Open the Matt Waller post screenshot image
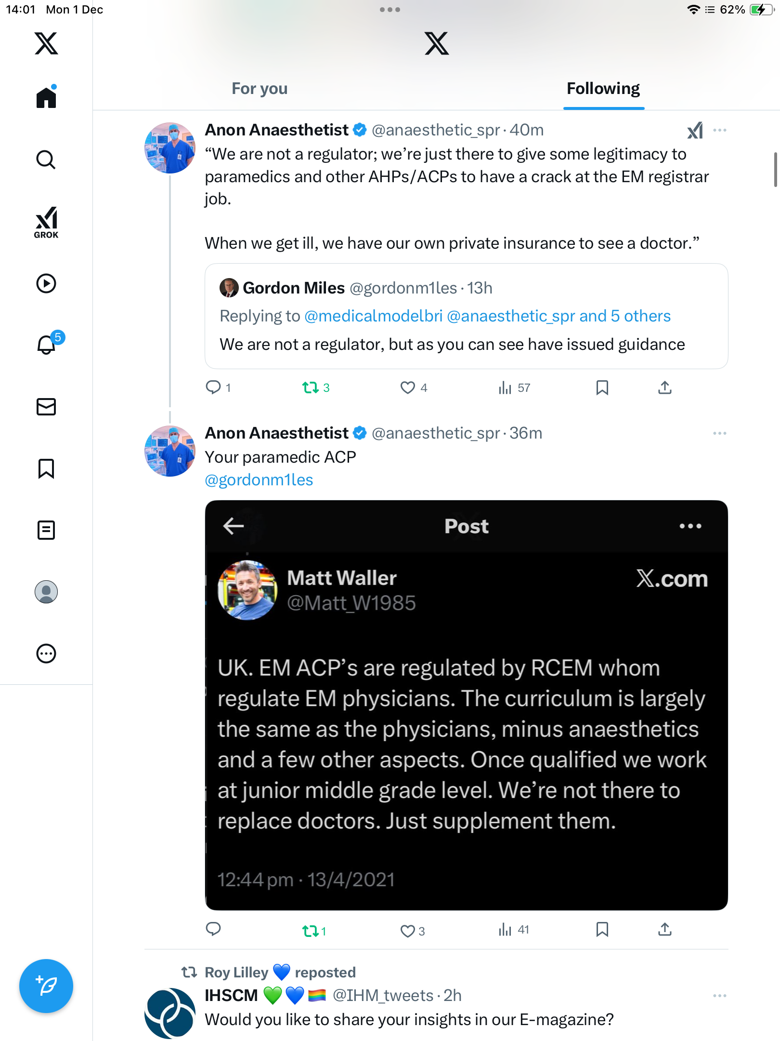The width and height of the screenshot is (780, 1041). pyautogui.click(x=466, y=705)
